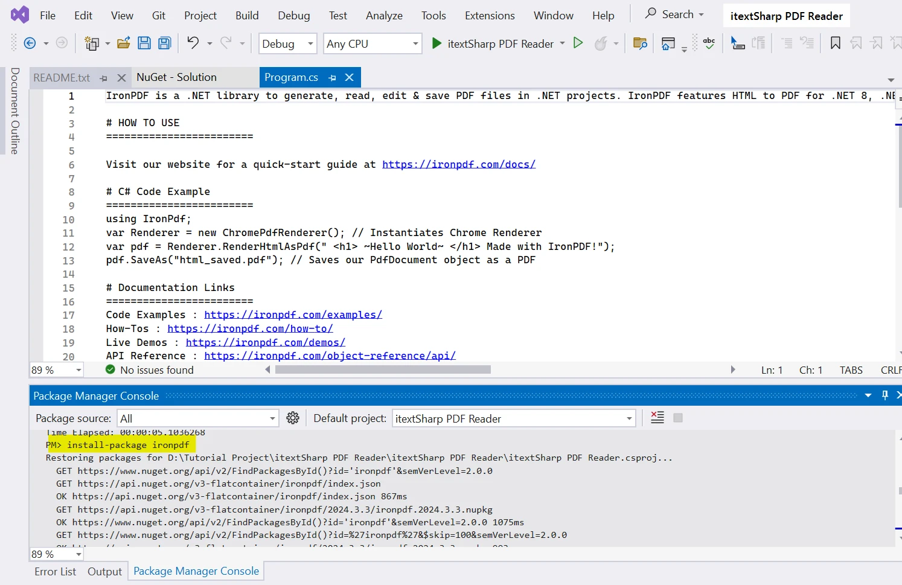The height and width of the screenshot is (585, 902).
Task: Click the outdent lines toolbar icon
Action: click(758, 43)
